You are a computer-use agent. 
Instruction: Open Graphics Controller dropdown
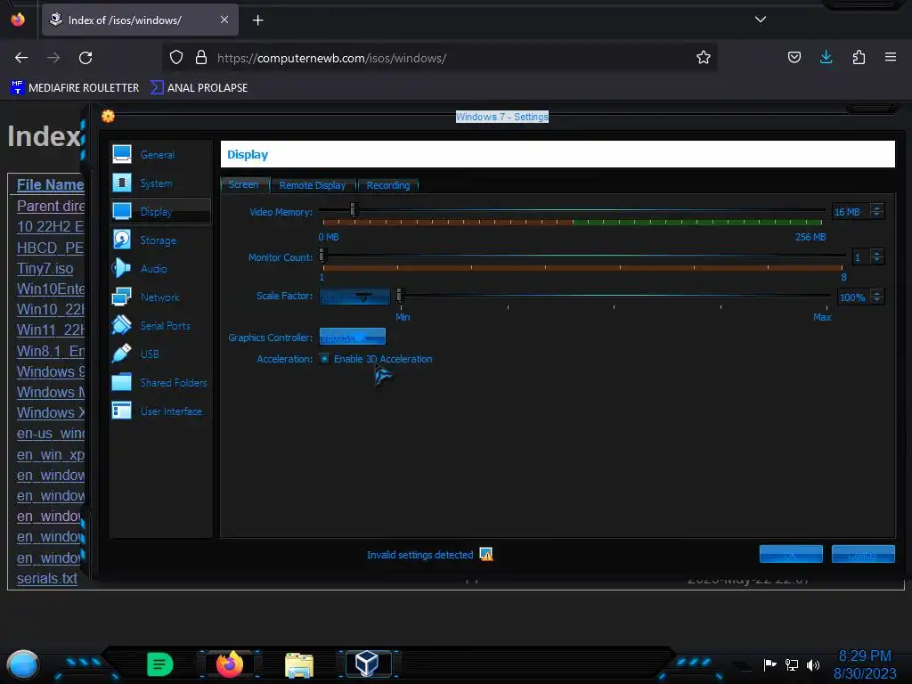click(353, 337)
